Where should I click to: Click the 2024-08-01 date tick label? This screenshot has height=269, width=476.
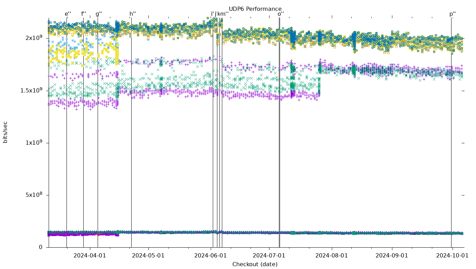(331, 256)
